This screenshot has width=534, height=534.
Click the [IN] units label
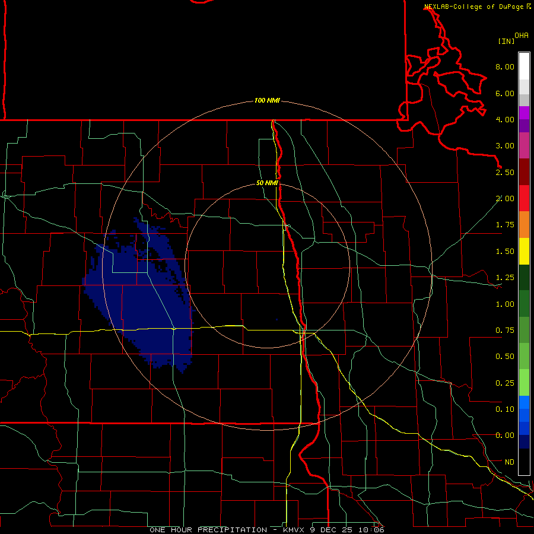507,41
